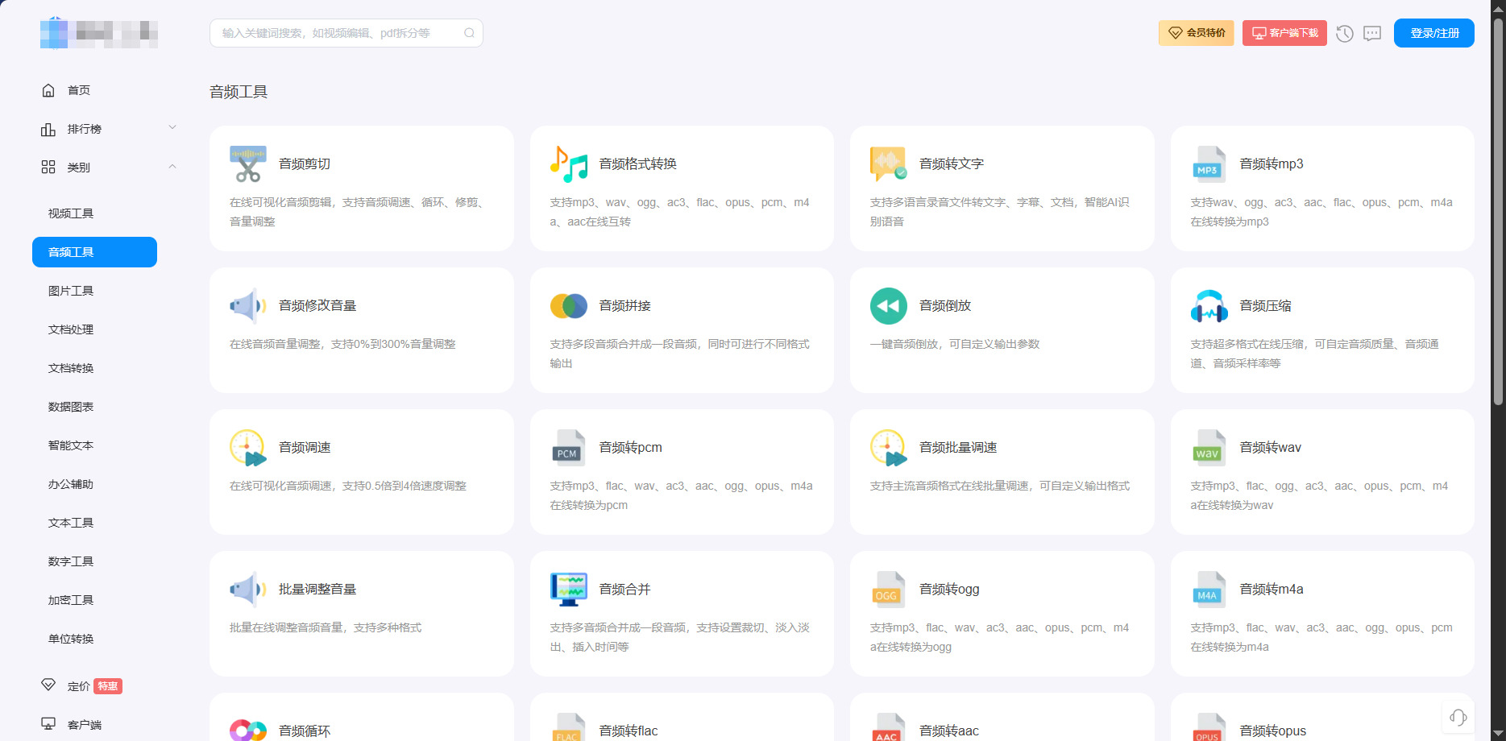Click the 音频调速 description text
The height and width of the screenshot is (741, 1506).
348,486
